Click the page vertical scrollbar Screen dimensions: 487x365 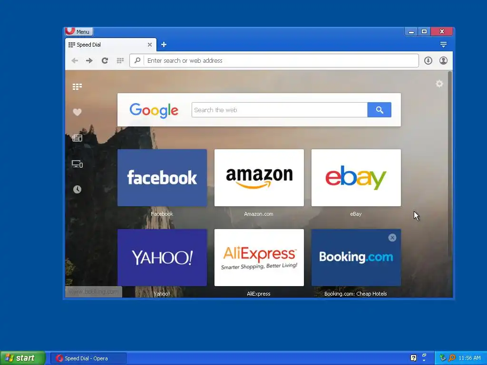click(450, 164)
